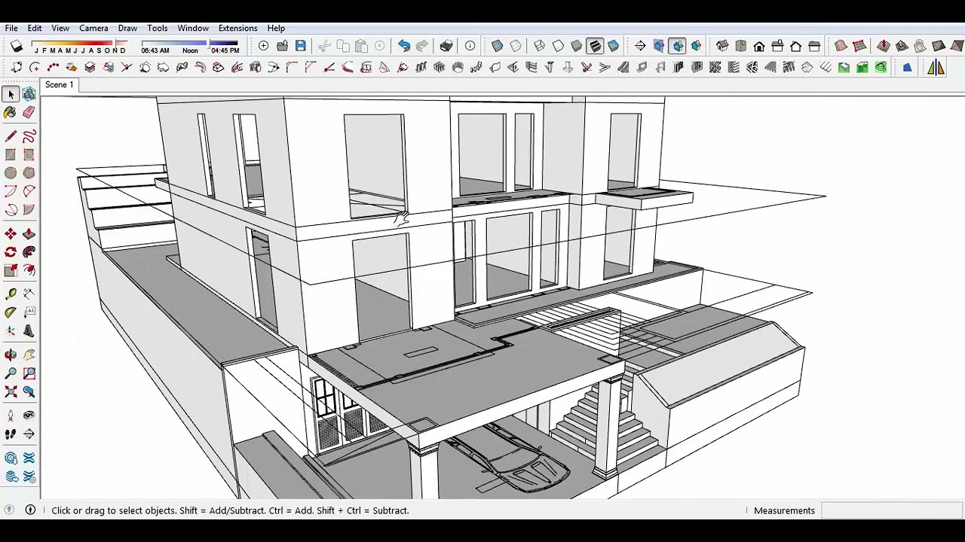Select the Freehand tool
The width and height of the screenshot is (965, 542).
(x=29, y=136)
